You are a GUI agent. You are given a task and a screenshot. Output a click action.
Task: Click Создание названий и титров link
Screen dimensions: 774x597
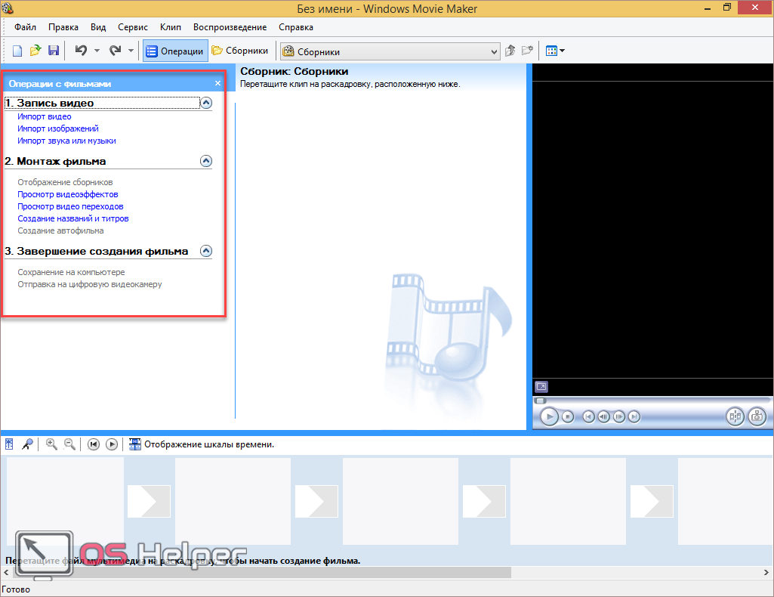[x=73, y=218]
